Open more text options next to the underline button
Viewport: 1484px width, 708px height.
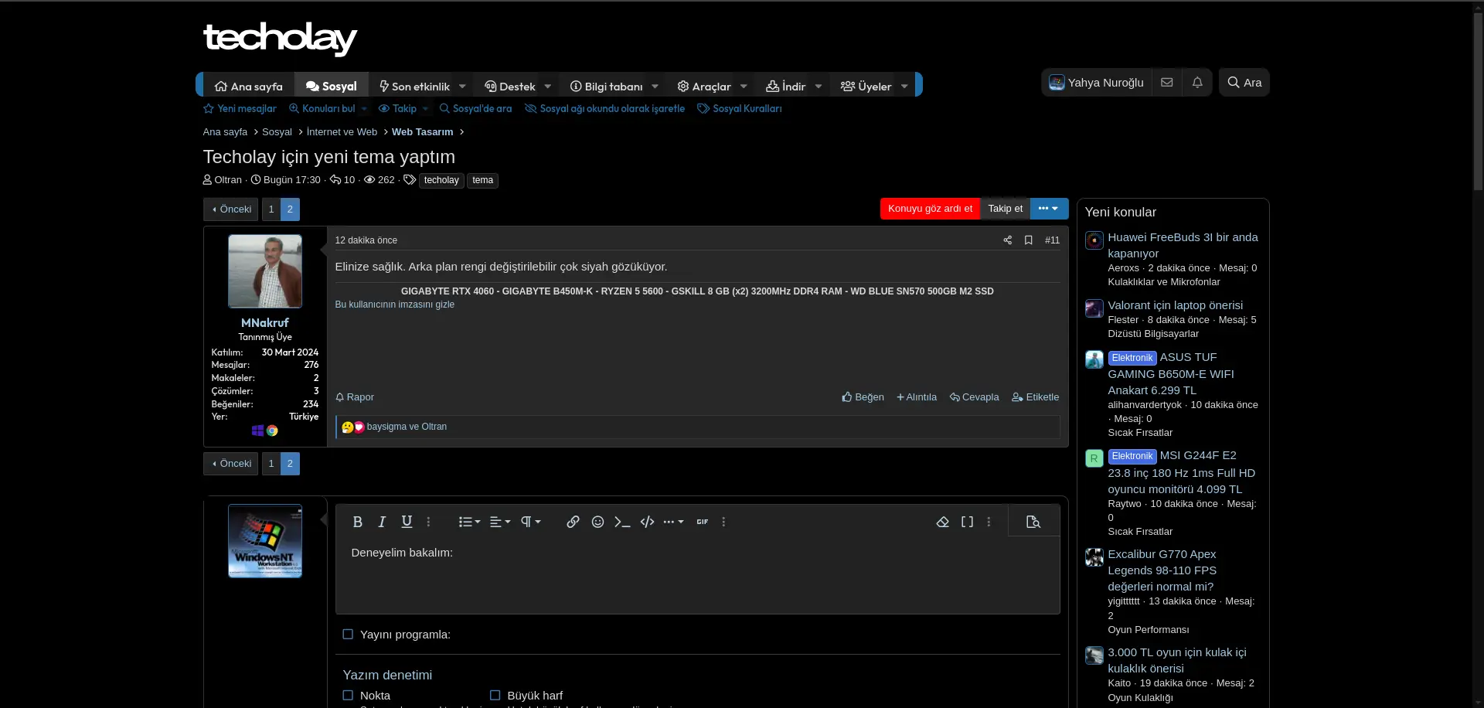click(428, 522)
